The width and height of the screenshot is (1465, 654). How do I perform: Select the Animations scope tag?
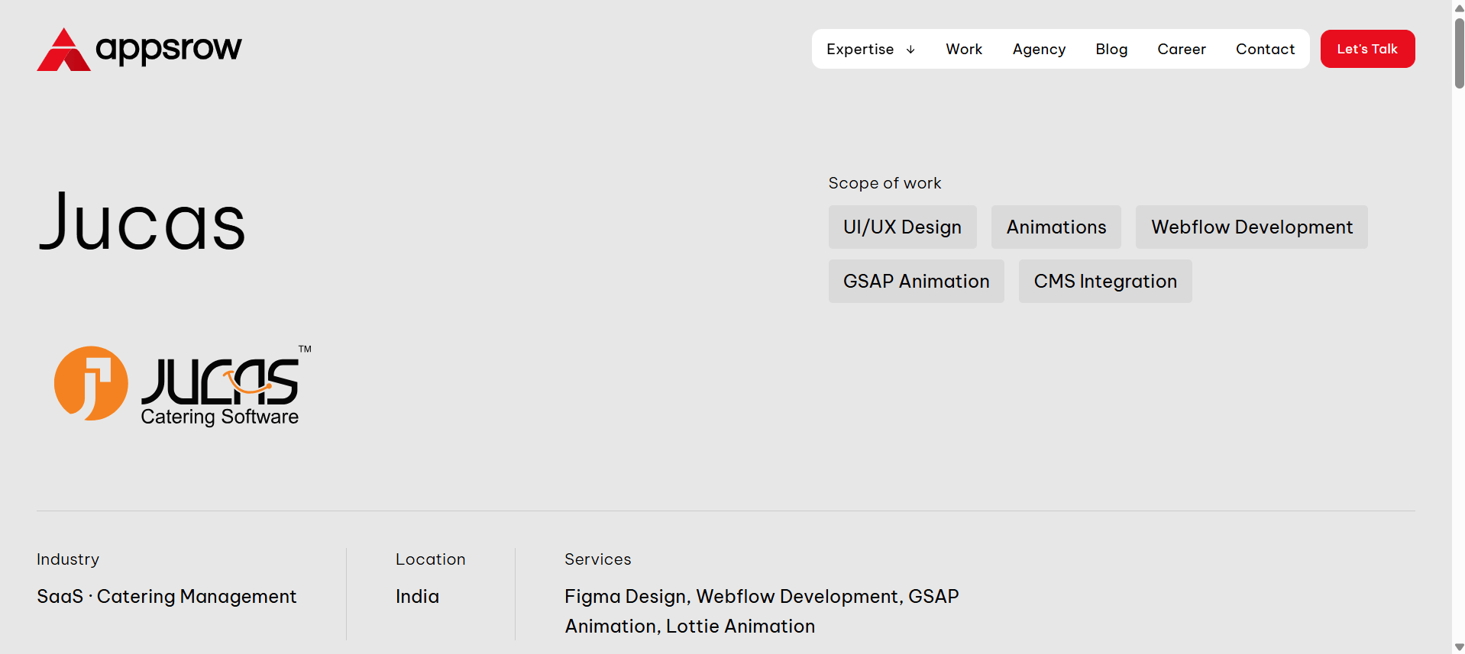tap(1056, 227)
